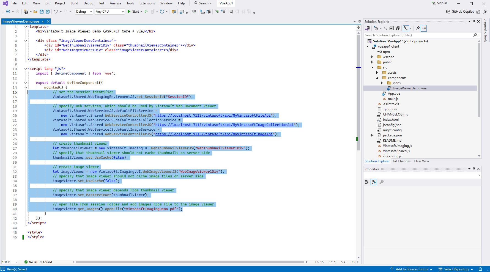The image size is (490, 272).
Task: Open the Start button dropdown arrow
Action: coord(141,12)
